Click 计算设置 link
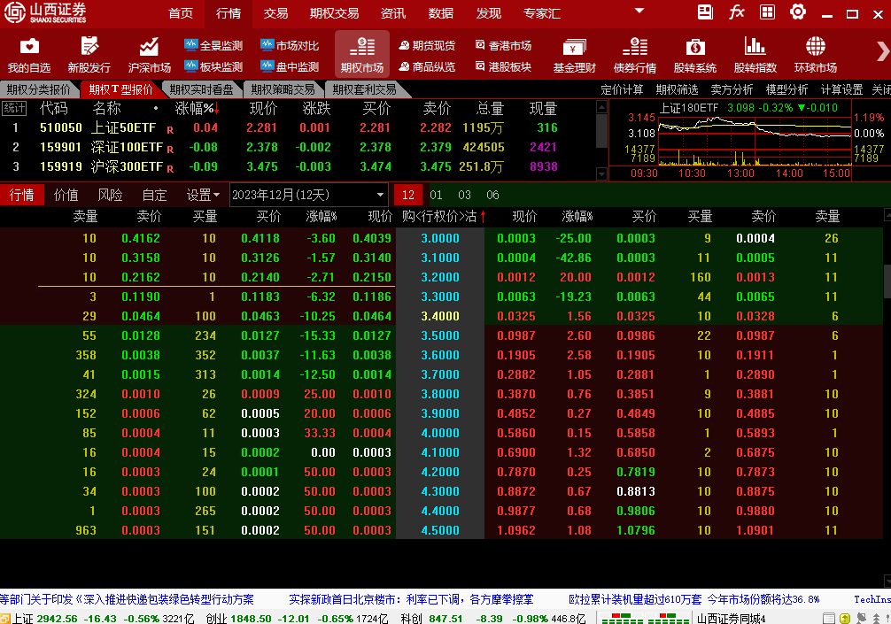 click(x=841, y=89)
